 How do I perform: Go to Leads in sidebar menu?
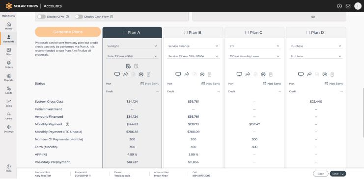click(x=8, y=90)
